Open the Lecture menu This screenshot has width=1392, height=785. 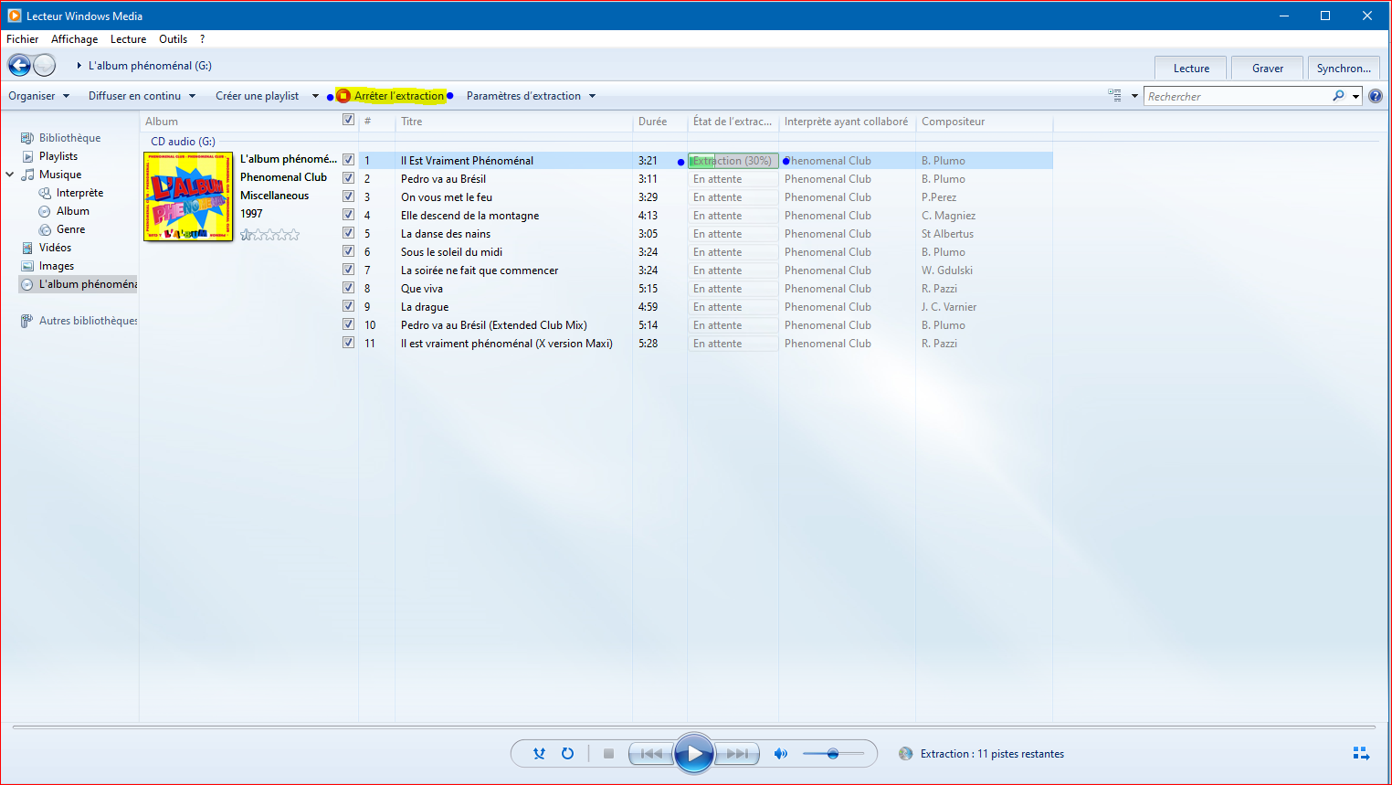(x=128, y=39)
